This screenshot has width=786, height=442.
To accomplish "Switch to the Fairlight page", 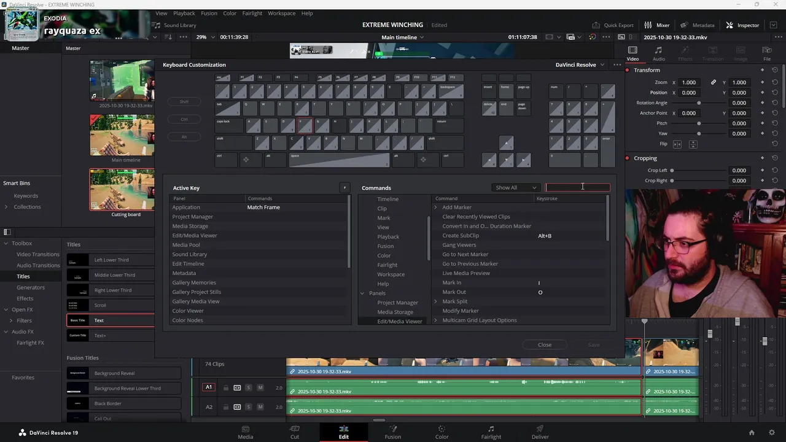I will pos(491,432).
